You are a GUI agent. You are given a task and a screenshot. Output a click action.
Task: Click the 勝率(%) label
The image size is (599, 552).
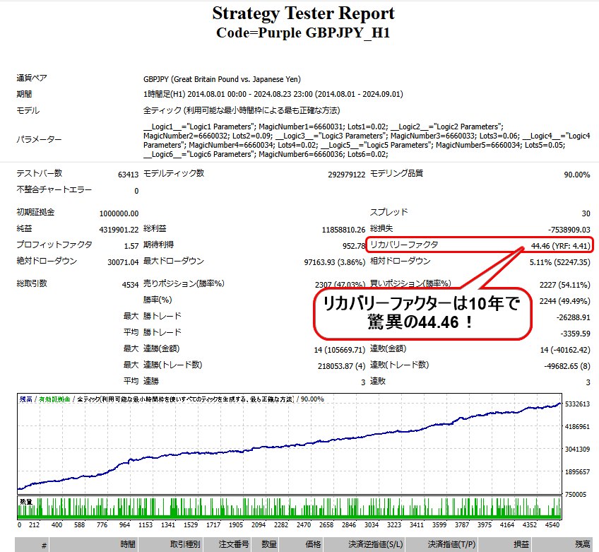click(158, 300)
